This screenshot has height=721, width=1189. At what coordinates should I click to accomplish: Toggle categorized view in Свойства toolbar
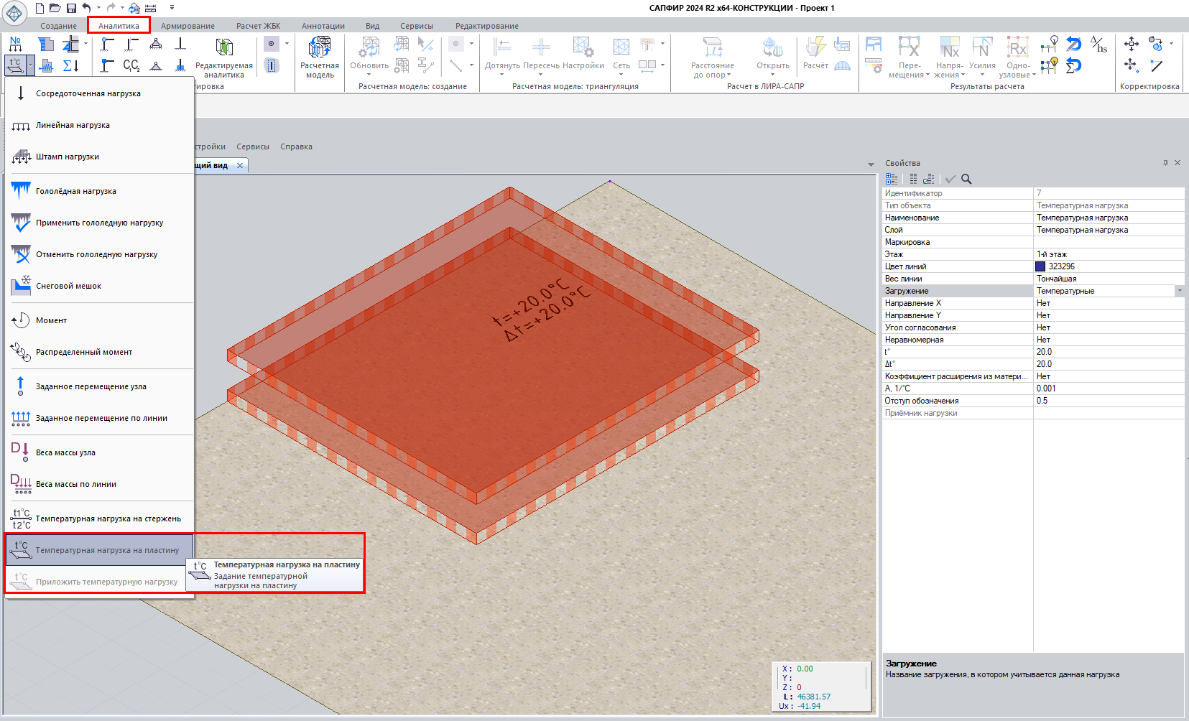[x=892, y=179]
